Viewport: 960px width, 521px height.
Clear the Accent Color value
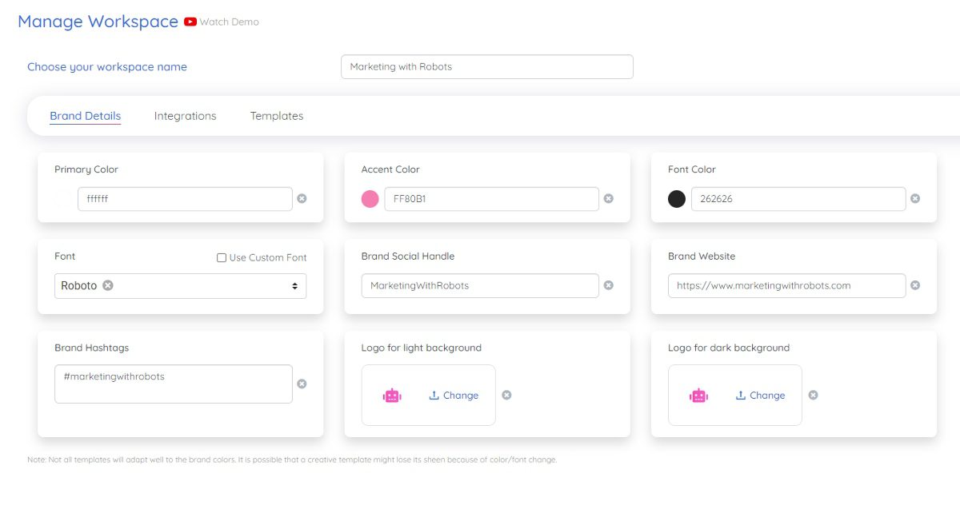pyautogui.click(x=609, y=198)
